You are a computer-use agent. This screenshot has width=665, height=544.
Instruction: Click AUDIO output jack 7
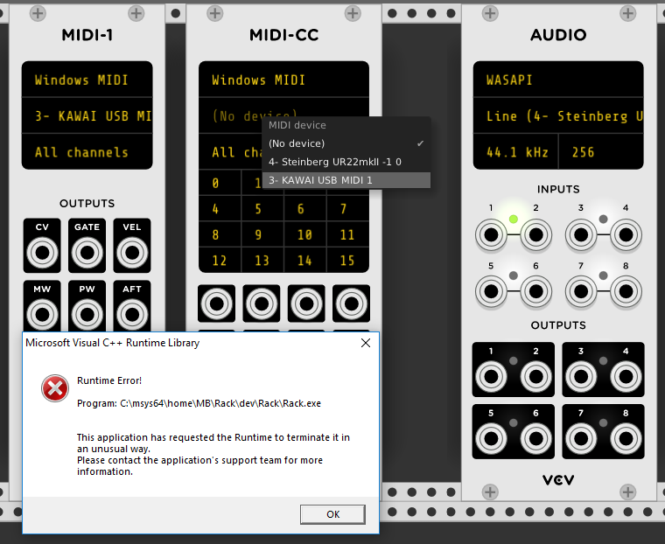pos(581,438)
